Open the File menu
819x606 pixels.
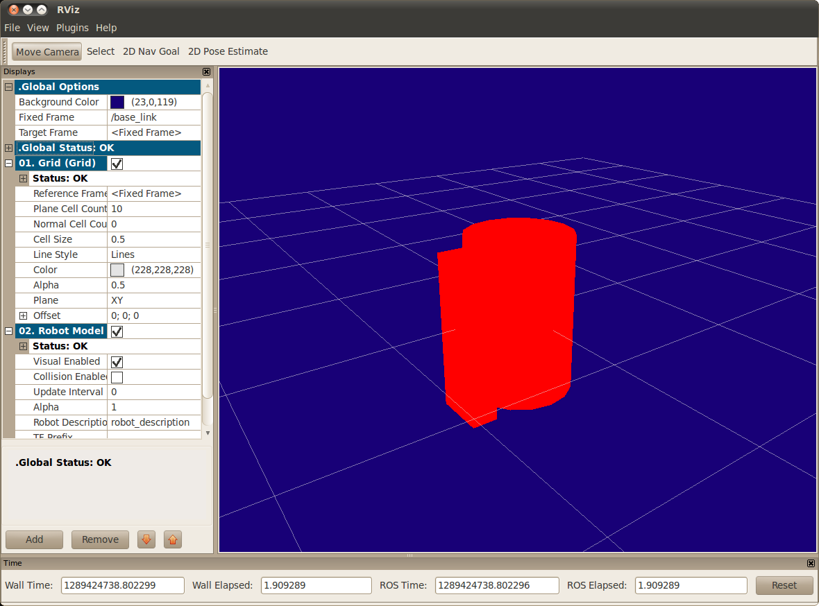(12, 28)
